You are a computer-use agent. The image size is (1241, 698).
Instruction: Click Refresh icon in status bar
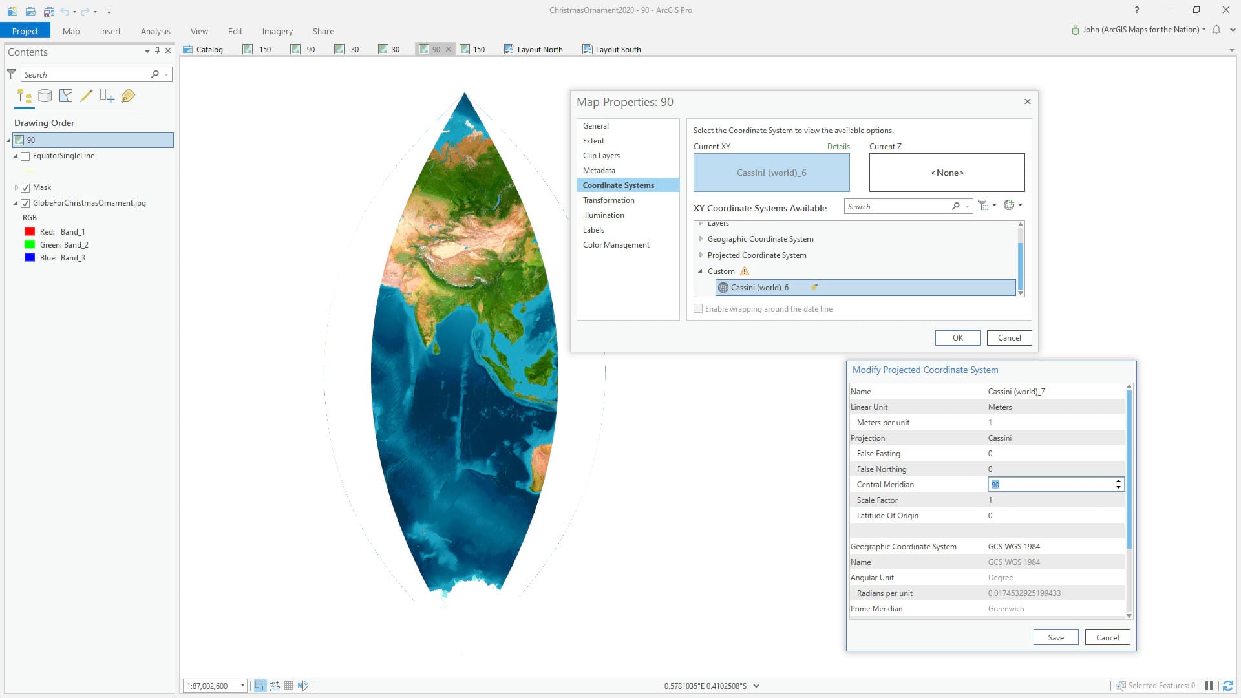click(x=1227, y=686)
